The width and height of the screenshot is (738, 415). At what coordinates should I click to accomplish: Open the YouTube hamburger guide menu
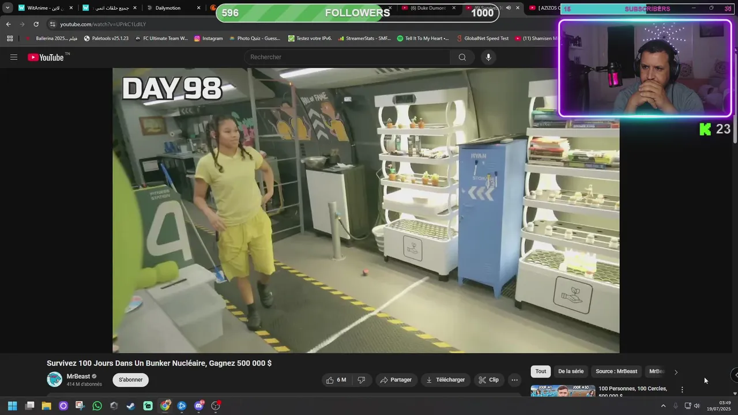(14, 57)
